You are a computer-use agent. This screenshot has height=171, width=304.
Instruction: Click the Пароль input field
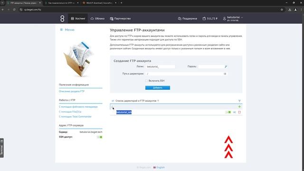click(211, 66)
